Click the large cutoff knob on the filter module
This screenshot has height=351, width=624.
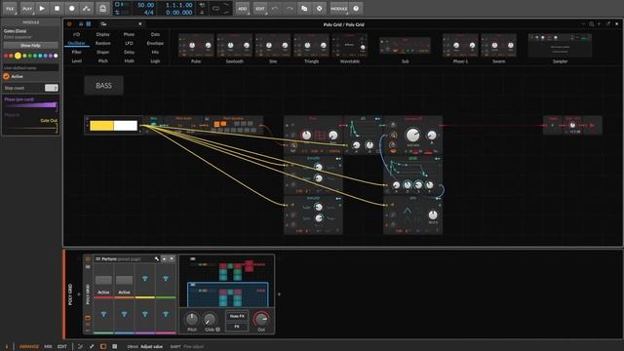tap(412, 135)
